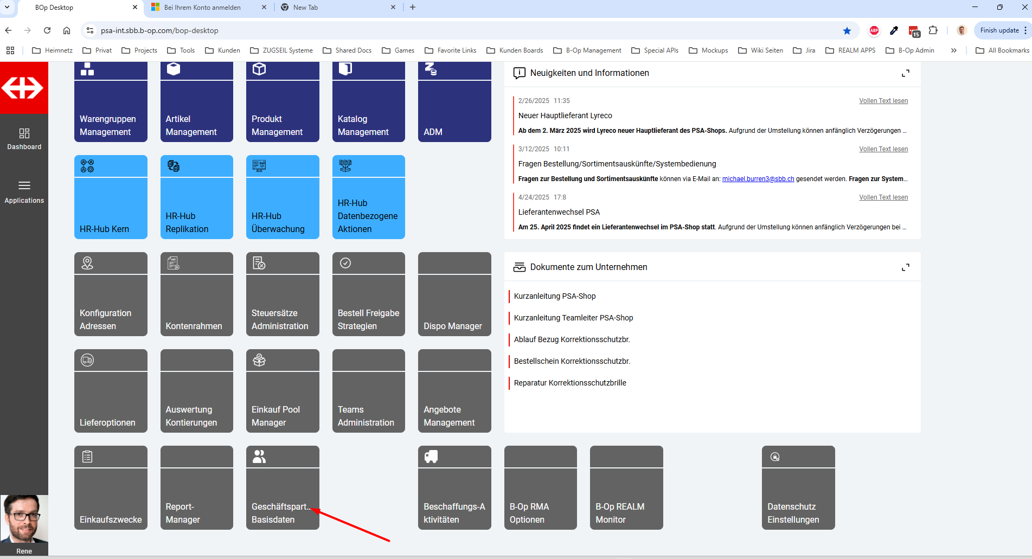Open the Datenschutz Einstellungen tile
Screen dimensions: 1032x559
coord(798,487)
